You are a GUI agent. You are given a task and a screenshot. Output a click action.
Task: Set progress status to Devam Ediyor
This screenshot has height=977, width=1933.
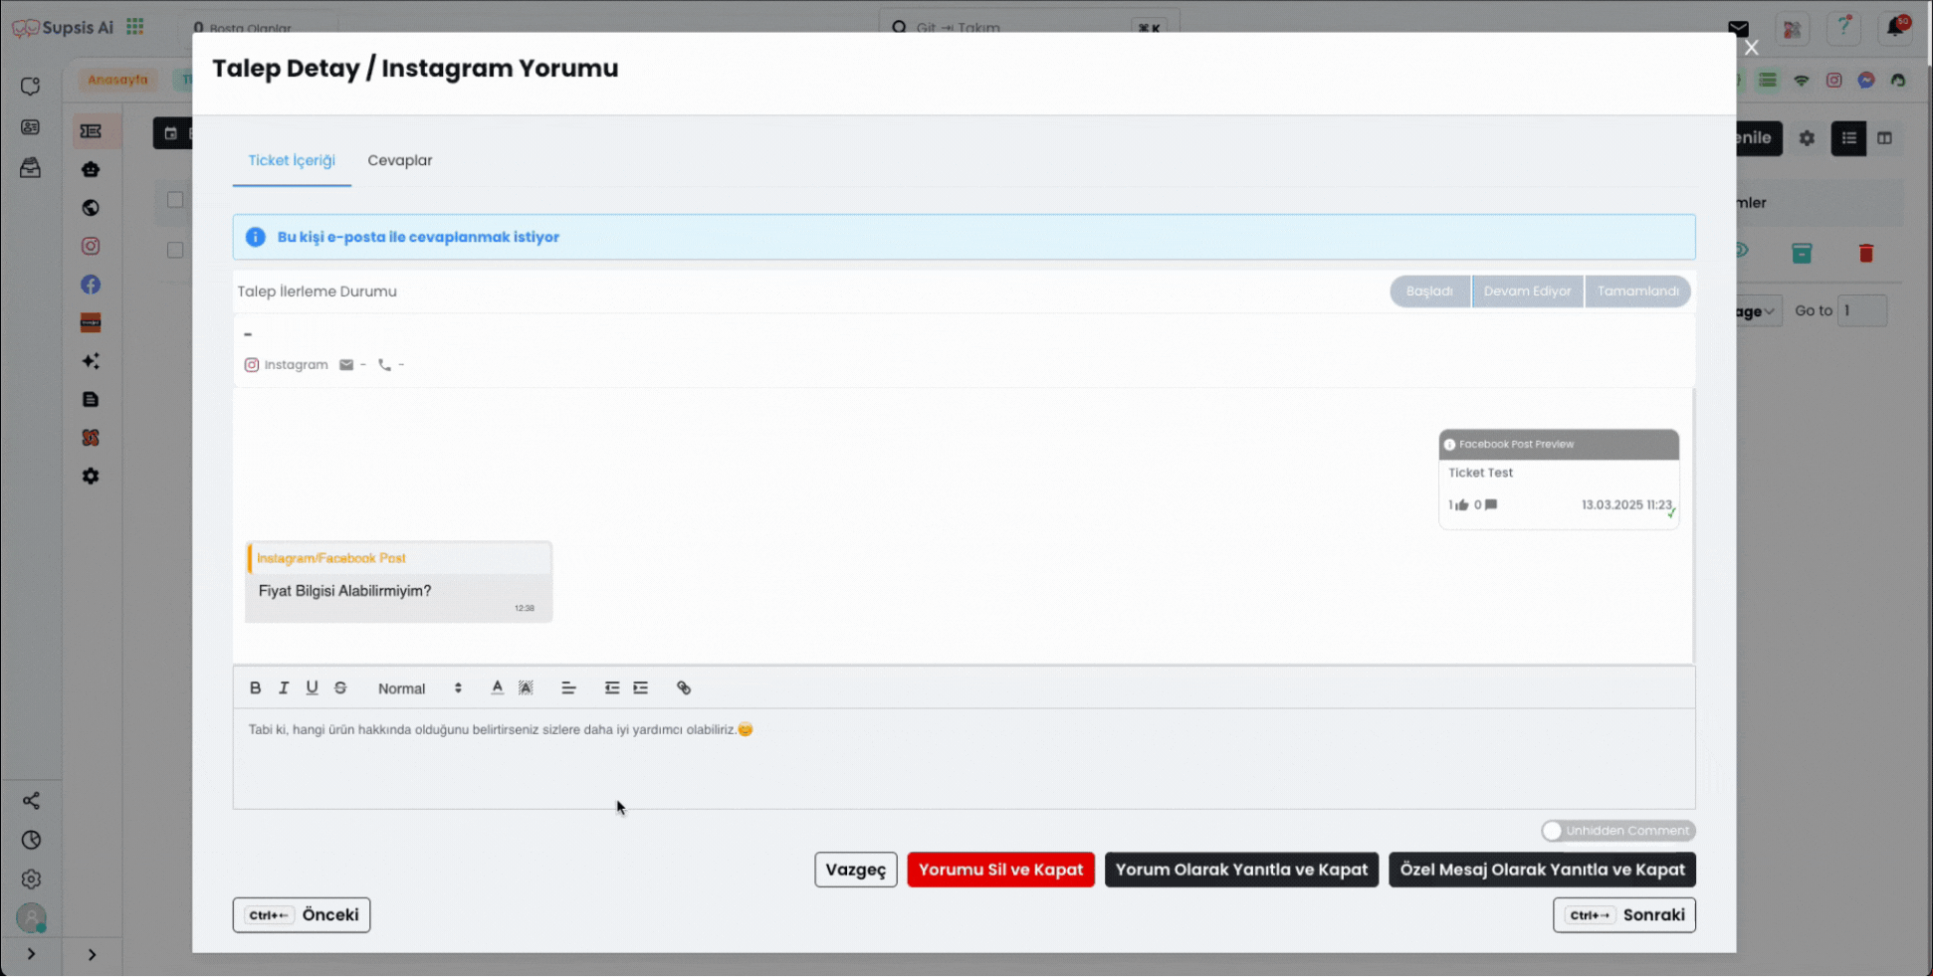pyautogui.click(x=1528, y=292)
